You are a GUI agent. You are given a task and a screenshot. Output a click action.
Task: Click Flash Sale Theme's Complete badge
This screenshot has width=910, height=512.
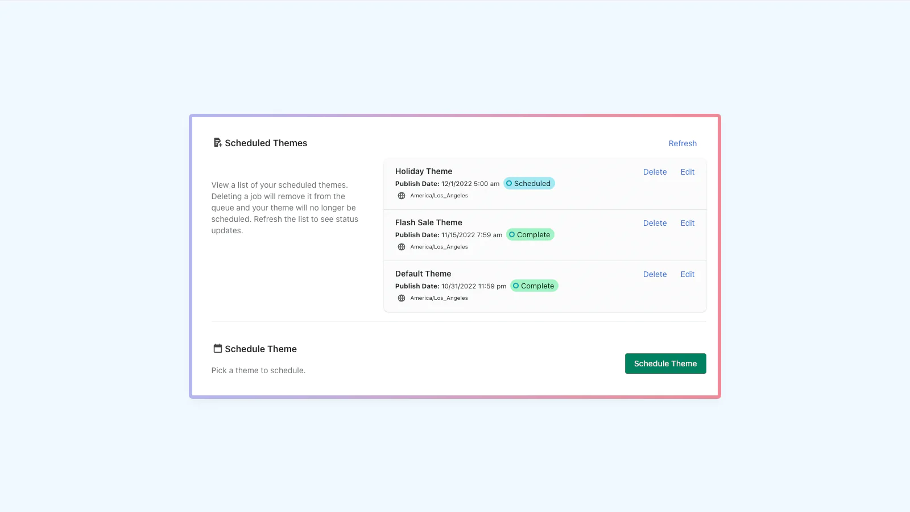coord(530,234)
